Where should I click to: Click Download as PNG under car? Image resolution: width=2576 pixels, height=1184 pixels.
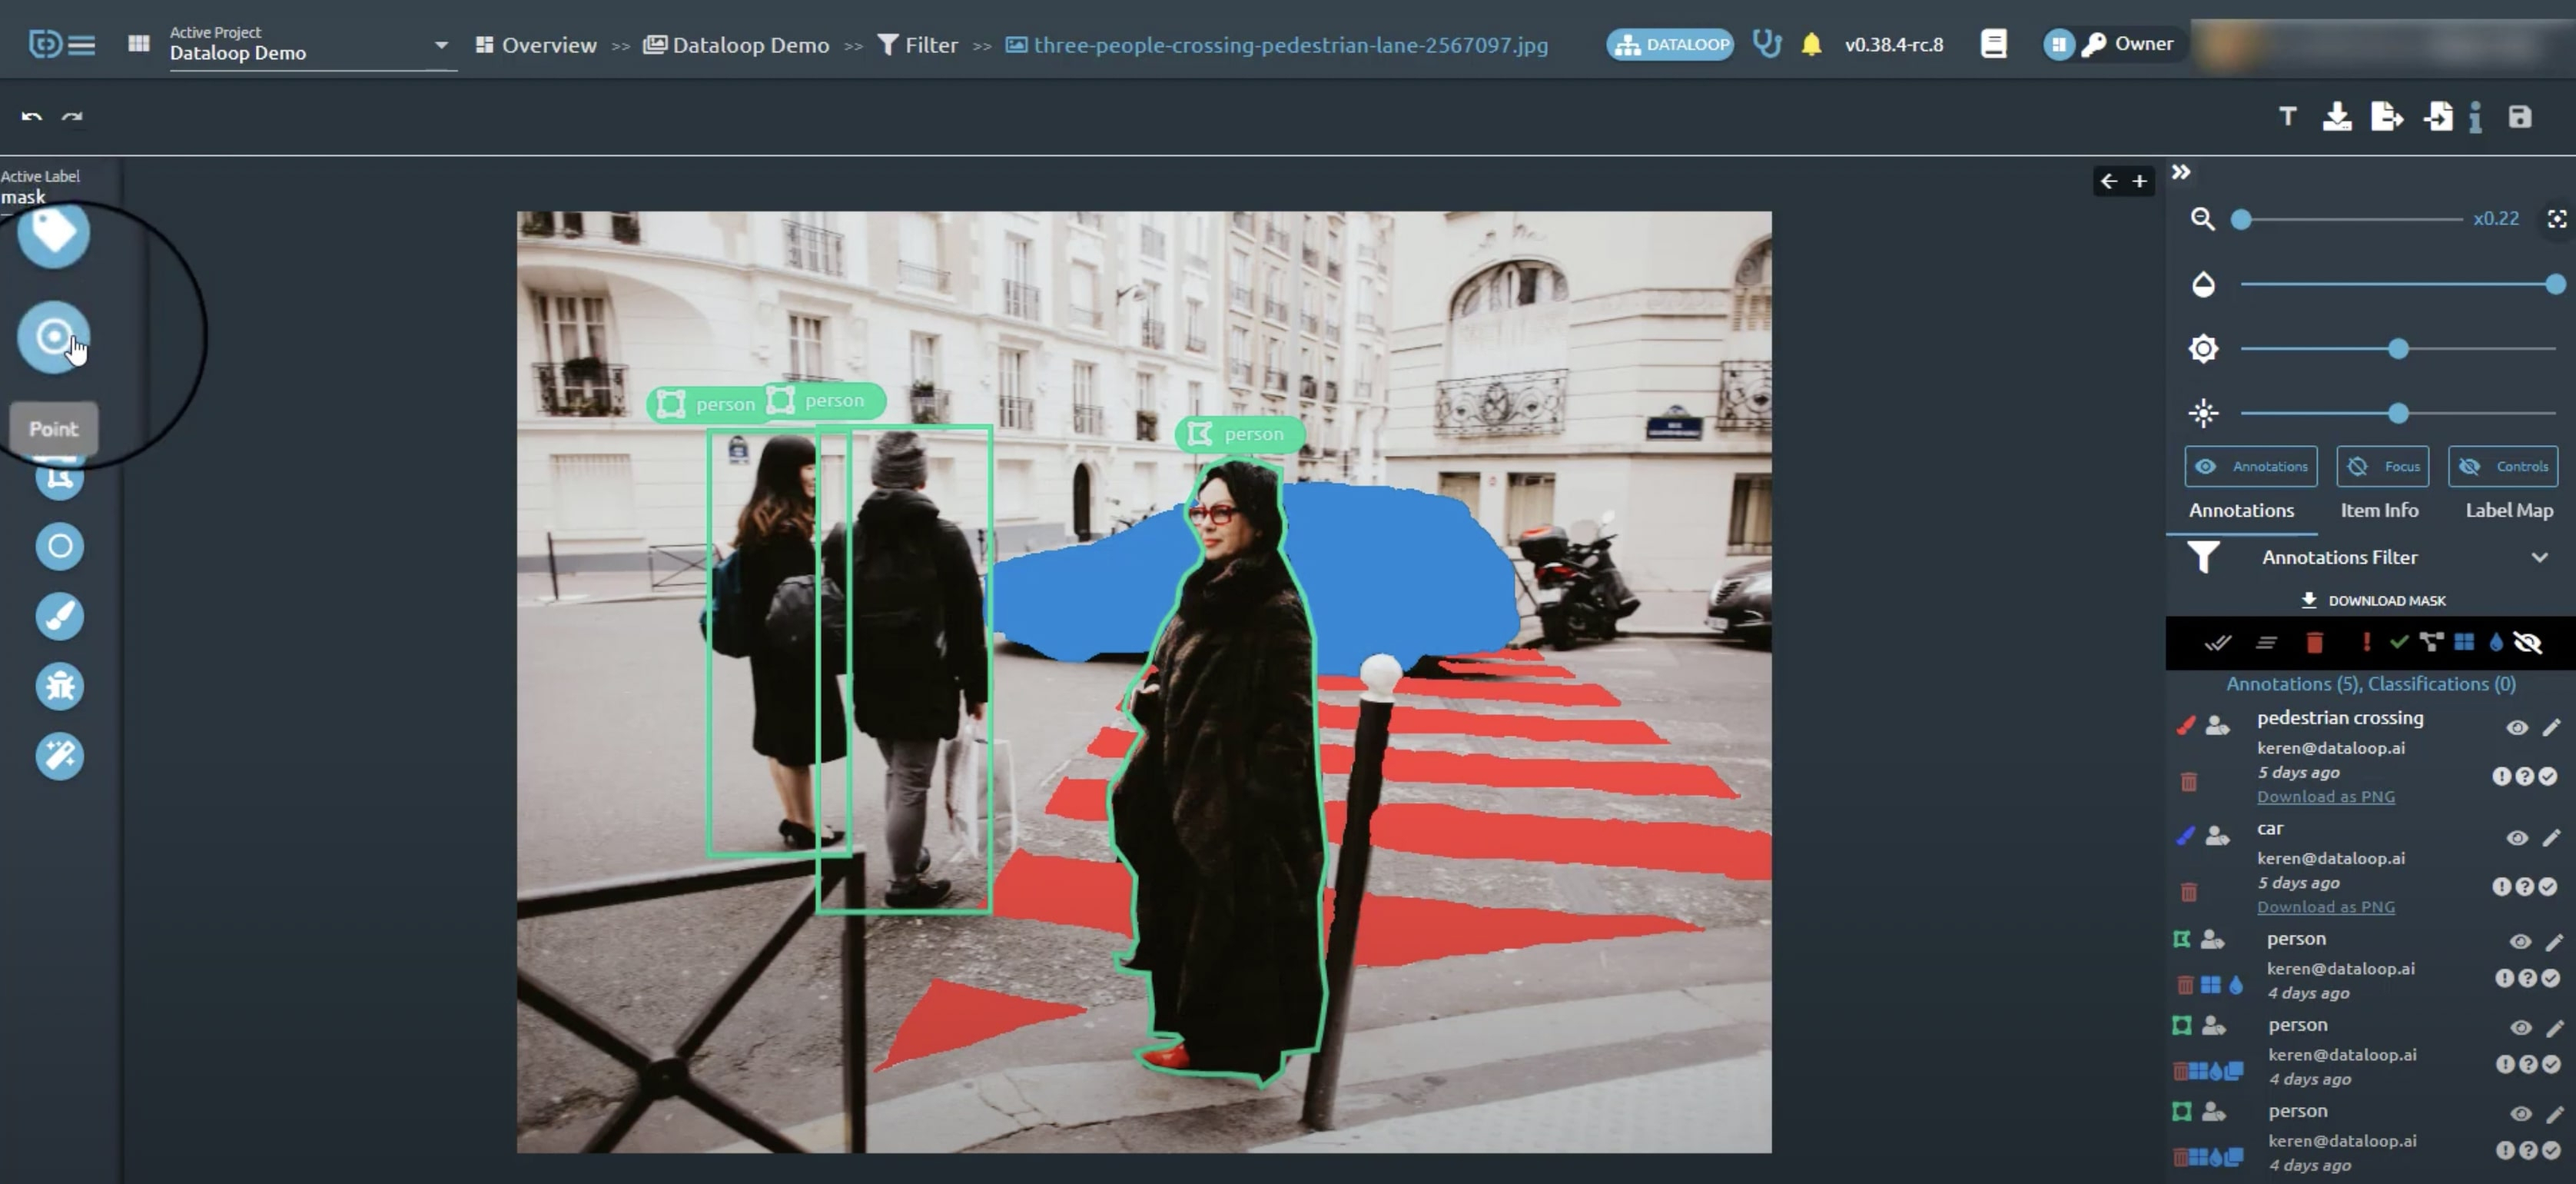2325,906
